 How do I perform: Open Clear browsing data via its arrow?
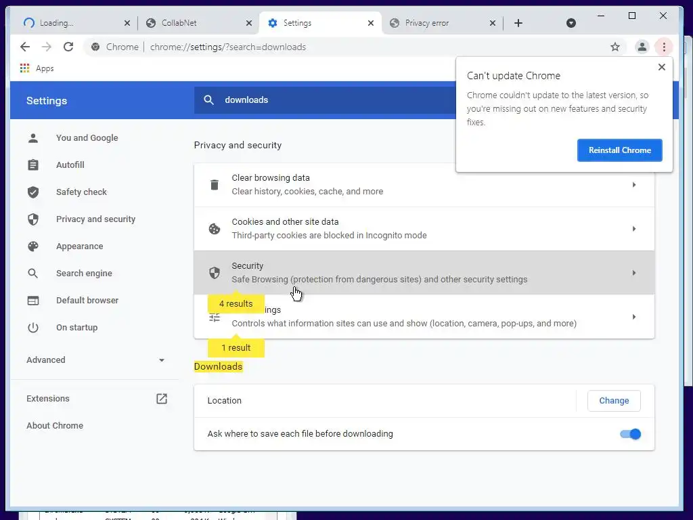click(633, 185)
